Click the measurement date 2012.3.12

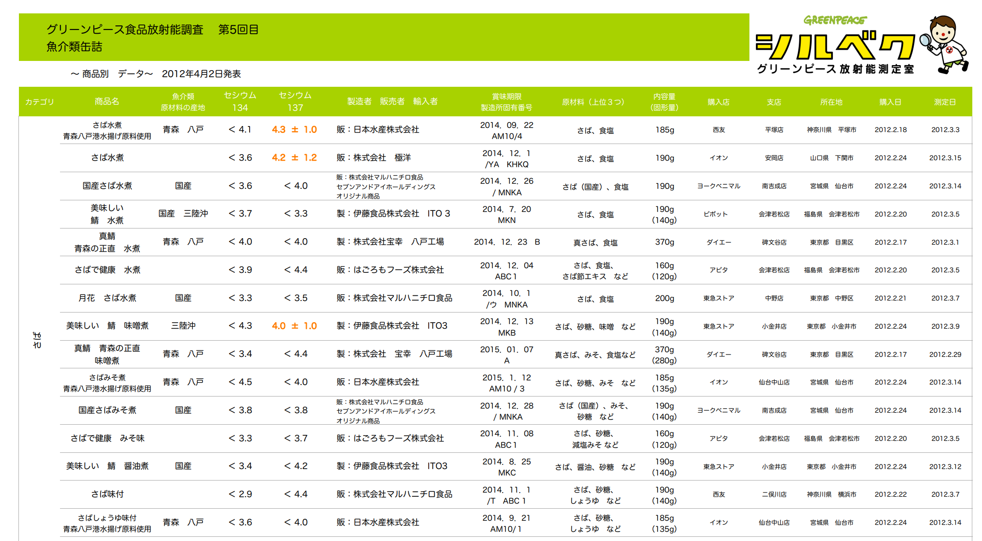click(945, 467)
